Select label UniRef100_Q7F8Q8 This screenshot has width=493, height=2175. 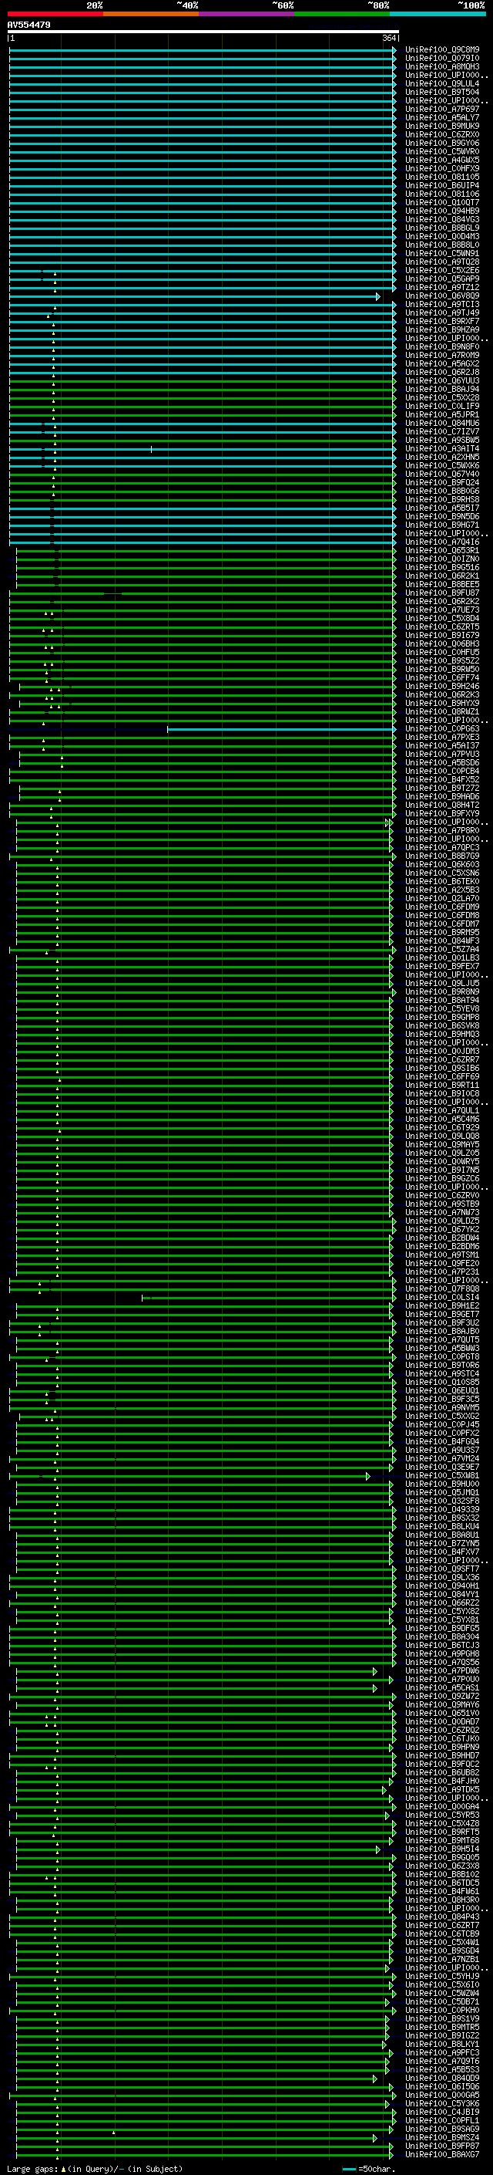pos(442,1288)
